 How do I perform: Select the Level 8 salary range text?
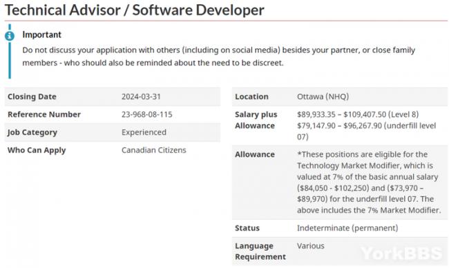358,114
